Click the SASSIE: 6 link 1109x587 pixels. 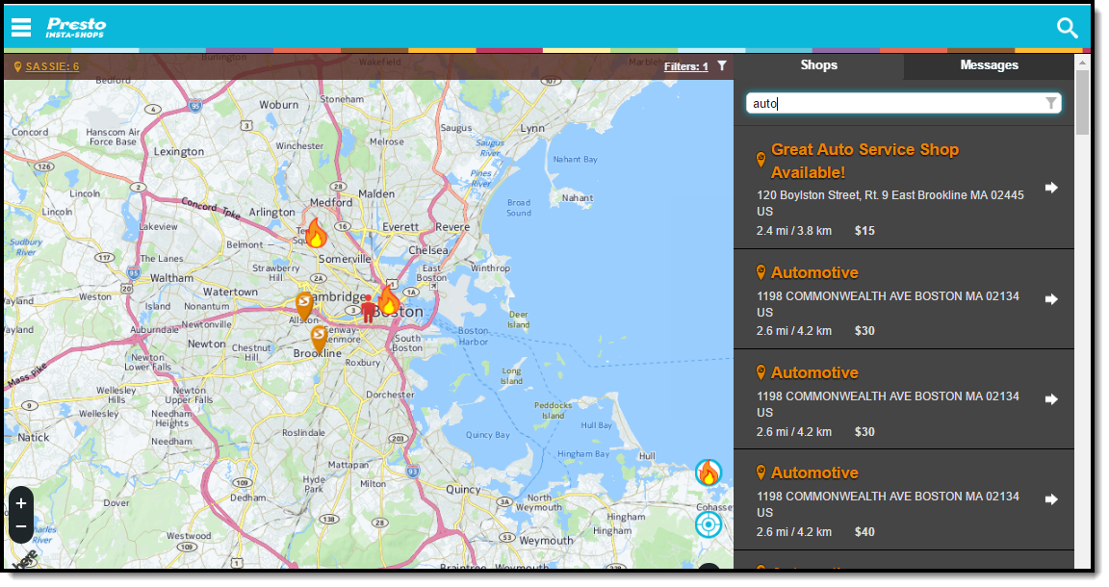[52, 66]
